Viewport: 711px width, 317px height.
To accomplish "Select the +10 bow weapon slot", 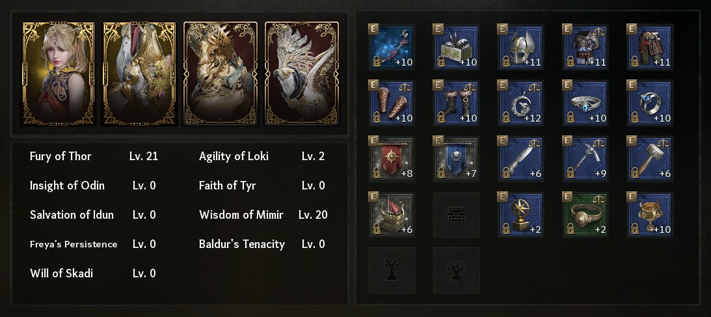I will click(392, 47).
